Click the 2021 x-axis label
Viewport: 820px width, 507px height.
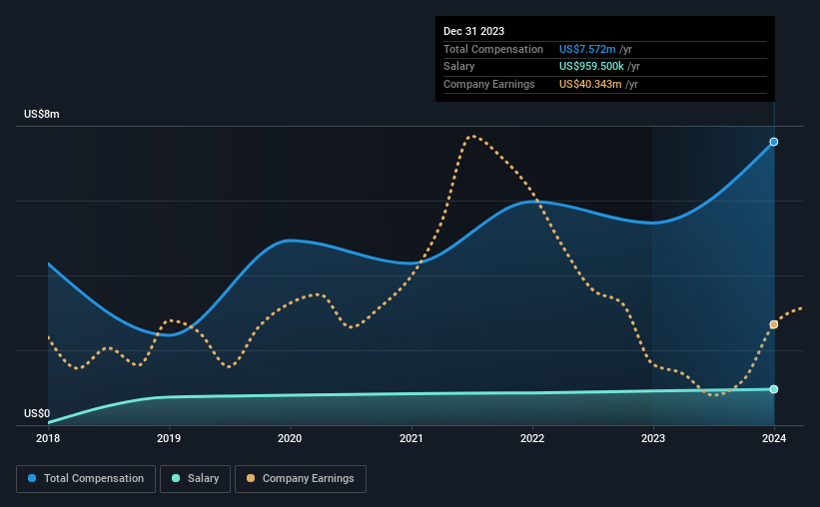(x=411, y=438)
